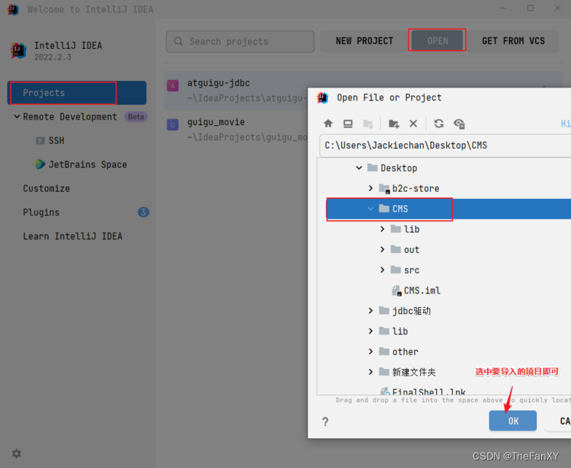Click the b2c-store folder icon
571x468 pixels.
(x=384, y=188)
